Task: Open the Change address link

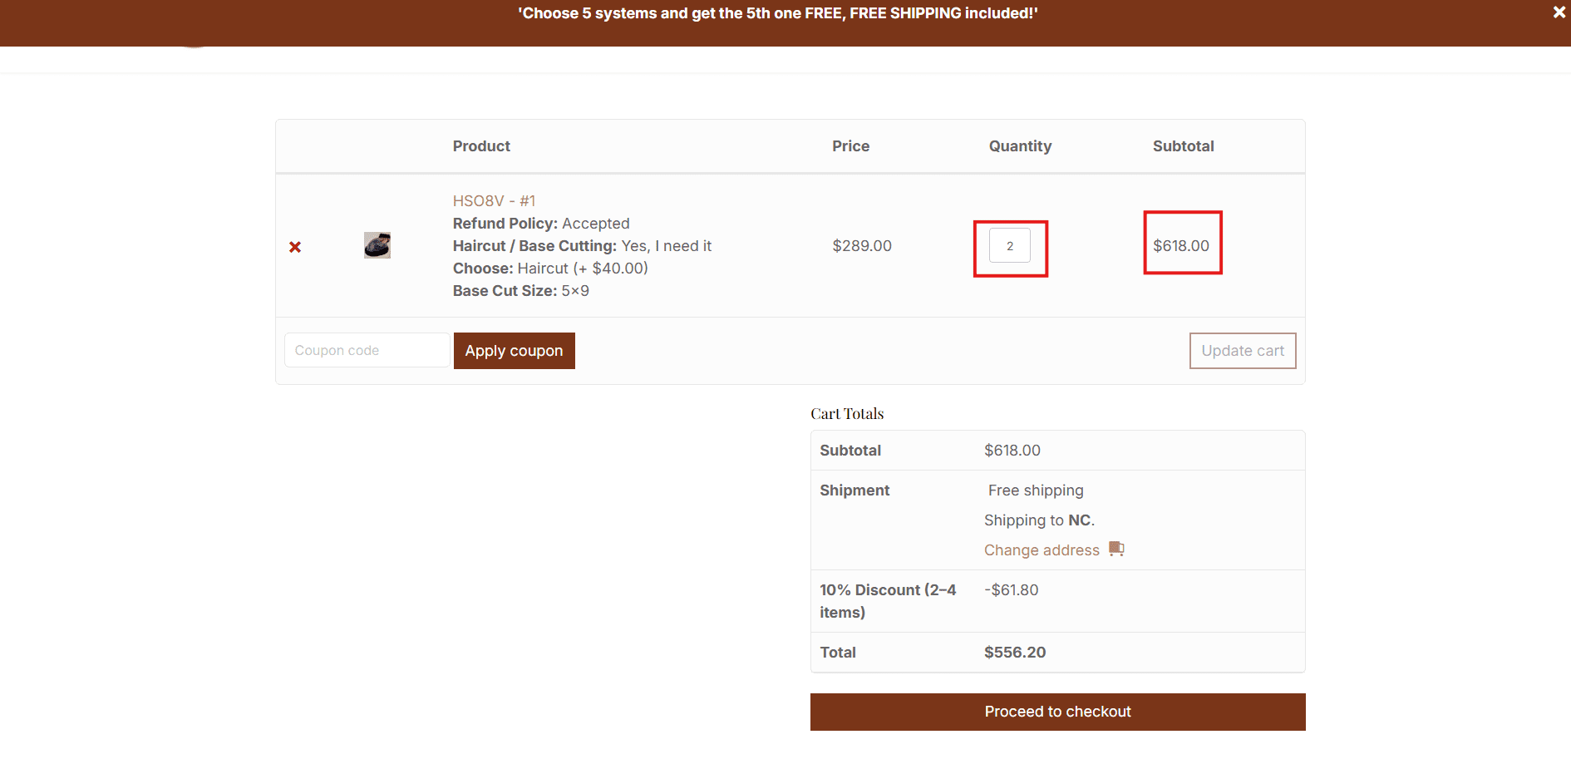Action: point(1042,550)
